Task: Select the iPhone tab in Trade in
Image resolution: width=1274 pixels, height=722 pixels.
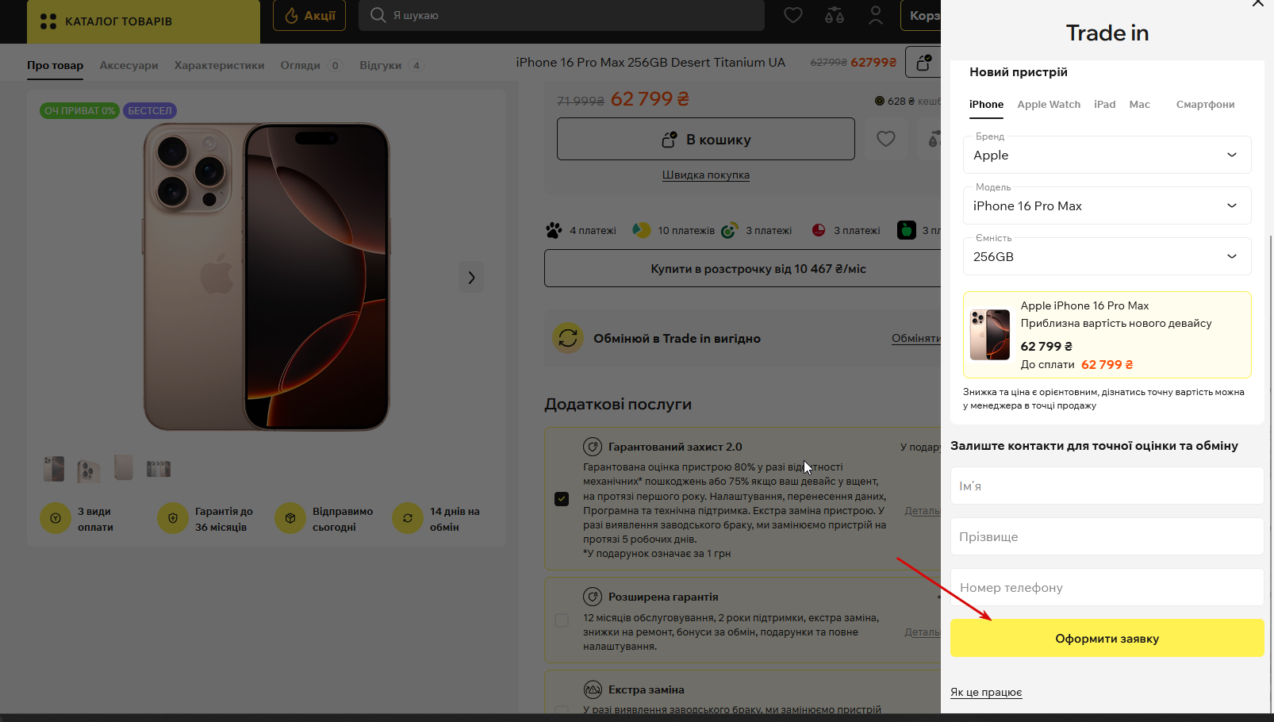Action: pos(986,105)
